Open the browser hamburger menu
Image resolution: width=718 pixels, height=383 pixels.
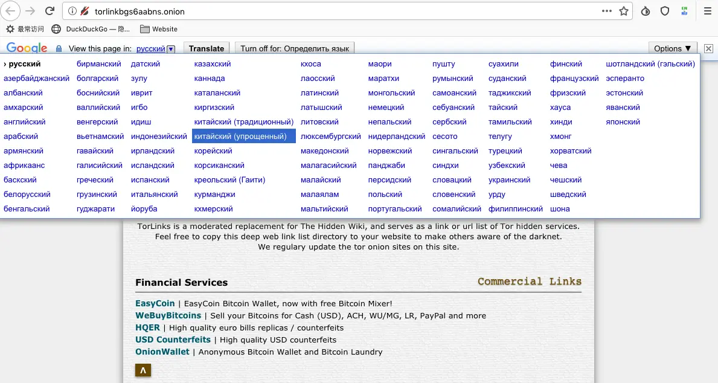coord(708,11)
